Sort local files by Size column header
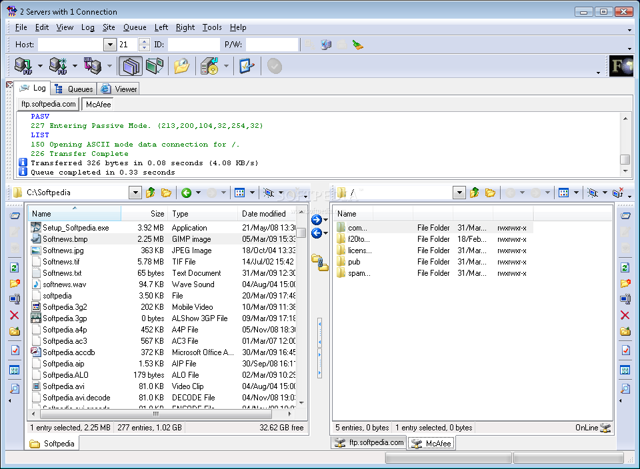 coord(144,214)
